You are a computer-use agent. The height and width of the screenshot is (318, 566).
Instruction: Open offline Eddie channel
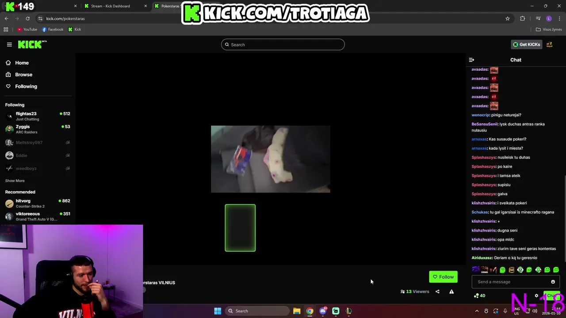tap(38, 155)
